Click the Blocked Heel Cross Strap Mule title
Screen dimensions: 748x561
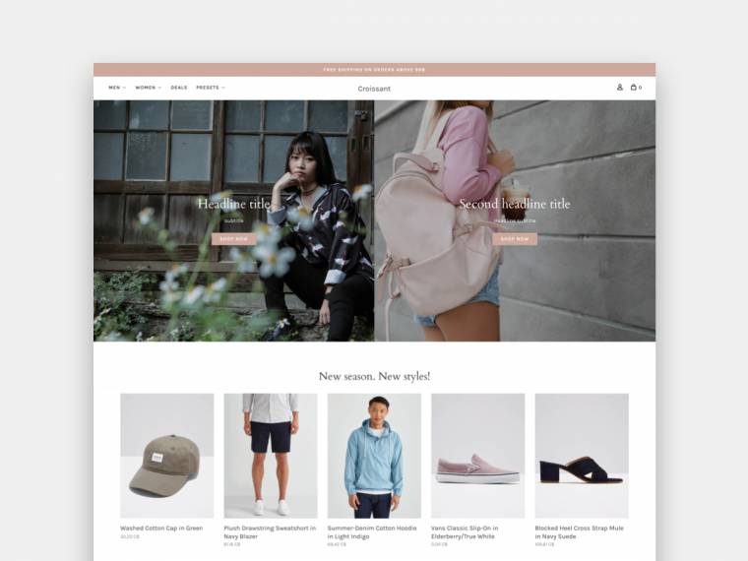point(579,532)
